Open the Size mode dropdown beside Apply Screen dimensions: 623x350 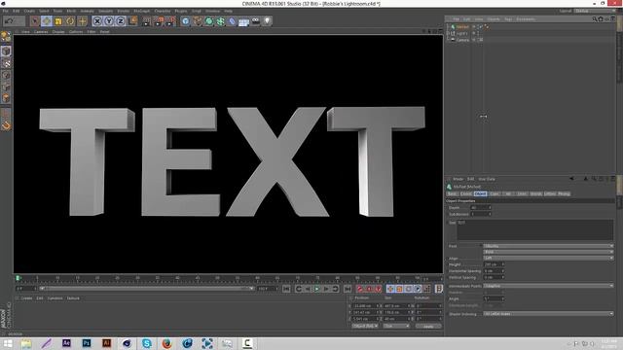(396, 327)
